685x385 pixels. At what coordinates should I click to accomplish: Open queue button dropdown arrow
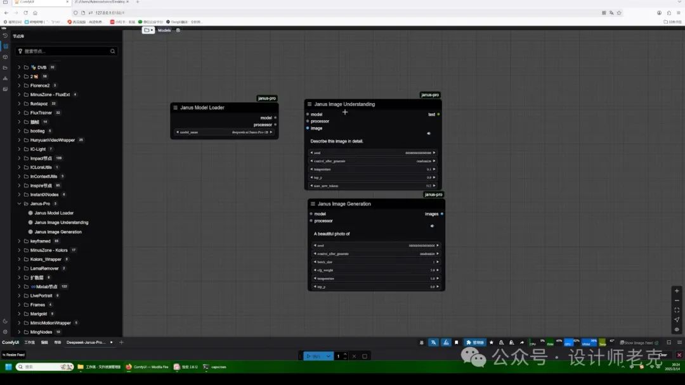(329, 357)
